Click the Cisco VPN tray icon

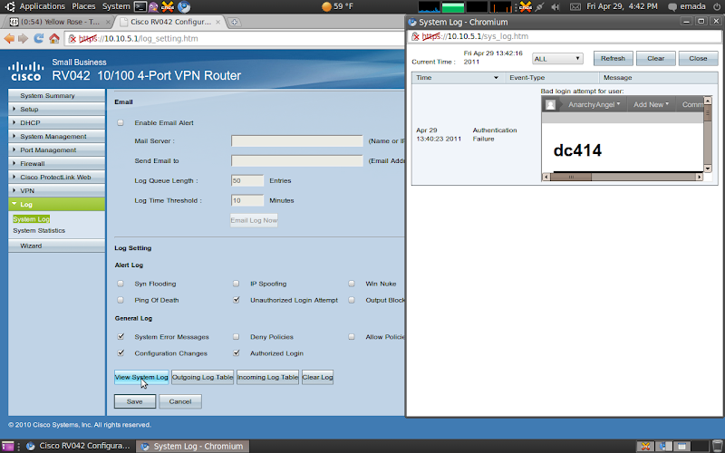tap(526, 6)
